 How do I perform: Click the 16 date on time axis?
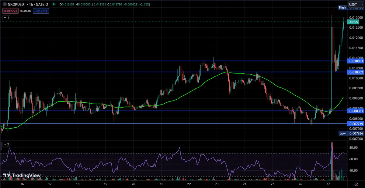point(22,184)
